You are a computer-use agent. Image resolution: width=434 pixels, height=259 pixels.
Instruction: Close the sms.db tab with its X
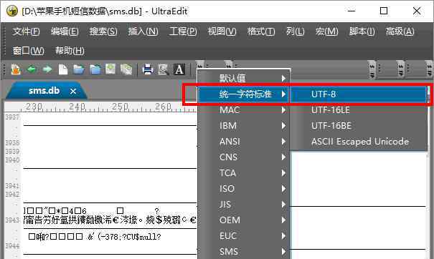pos(73,91)
